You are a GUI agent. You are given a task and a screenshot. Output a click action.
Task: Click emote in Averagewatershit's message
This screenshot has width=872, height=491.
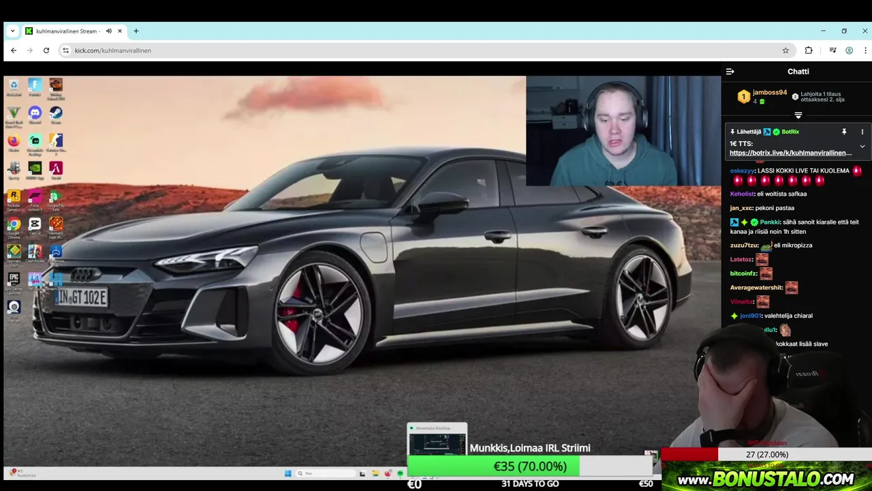click(791, 288)
